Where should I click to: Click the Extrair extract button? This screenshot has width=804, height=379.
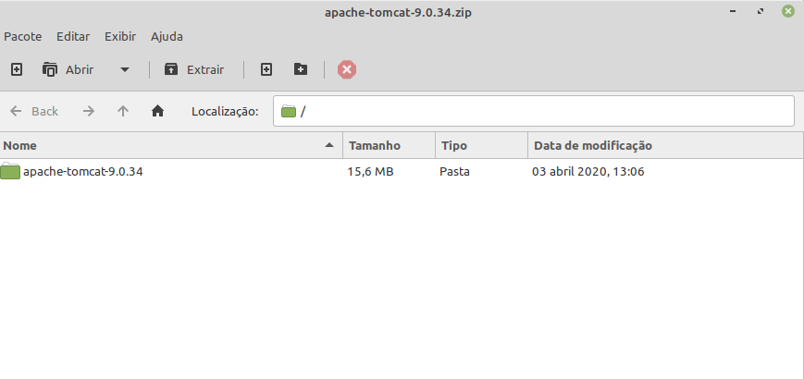pyautogui.click(x=193, y=69)
